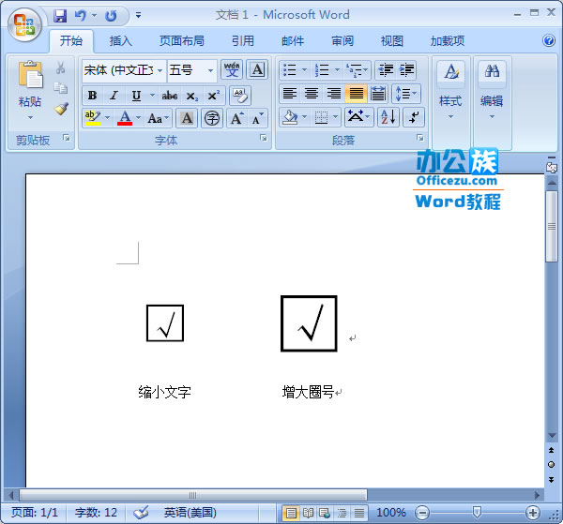
Task: Apply the Character Border icon
Action: [x=257, y=69]
